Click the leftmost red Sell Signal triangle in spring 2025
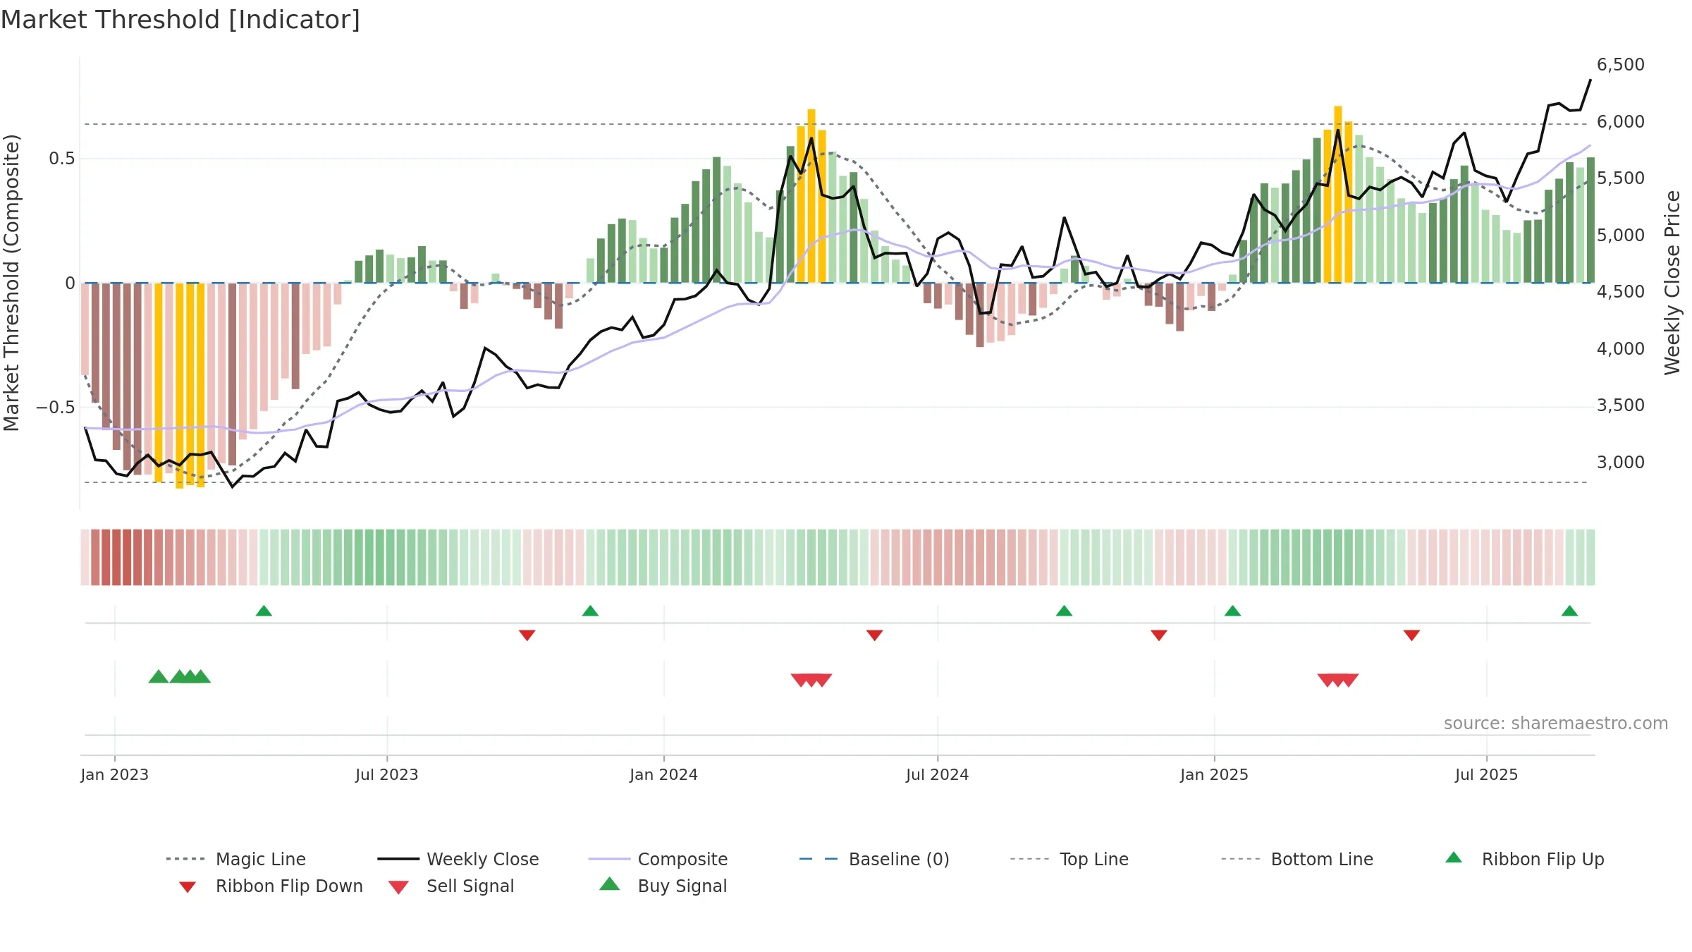The image size is (1692, 952). [1327, 680]
